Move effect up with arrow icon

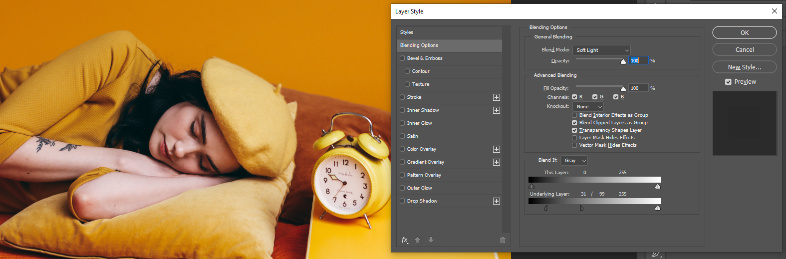click(418, 240)
